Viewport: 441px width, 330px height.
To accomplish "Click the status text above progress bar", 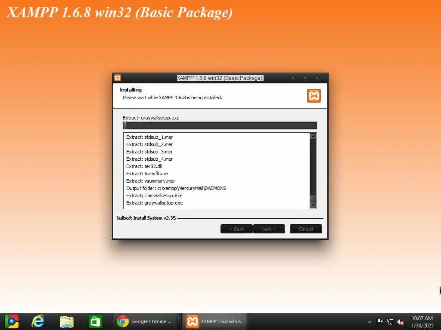I will tap(151, 118).
